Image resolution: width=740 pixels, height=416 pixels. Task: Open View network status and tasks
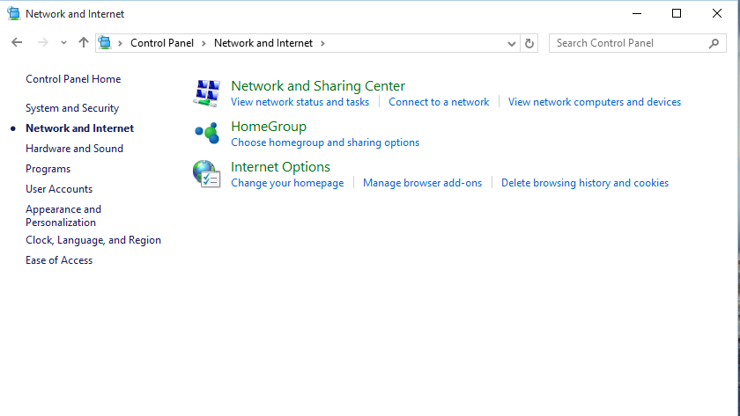tap(300, 102)
